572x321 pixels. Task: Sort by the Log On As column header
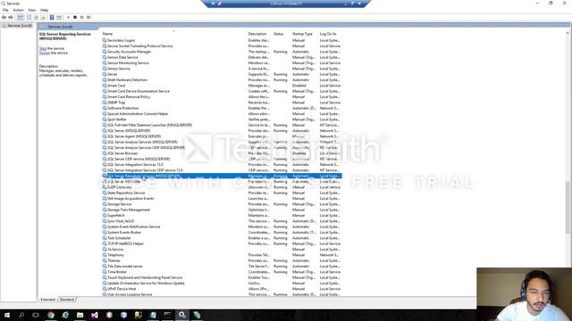[328, 34]
